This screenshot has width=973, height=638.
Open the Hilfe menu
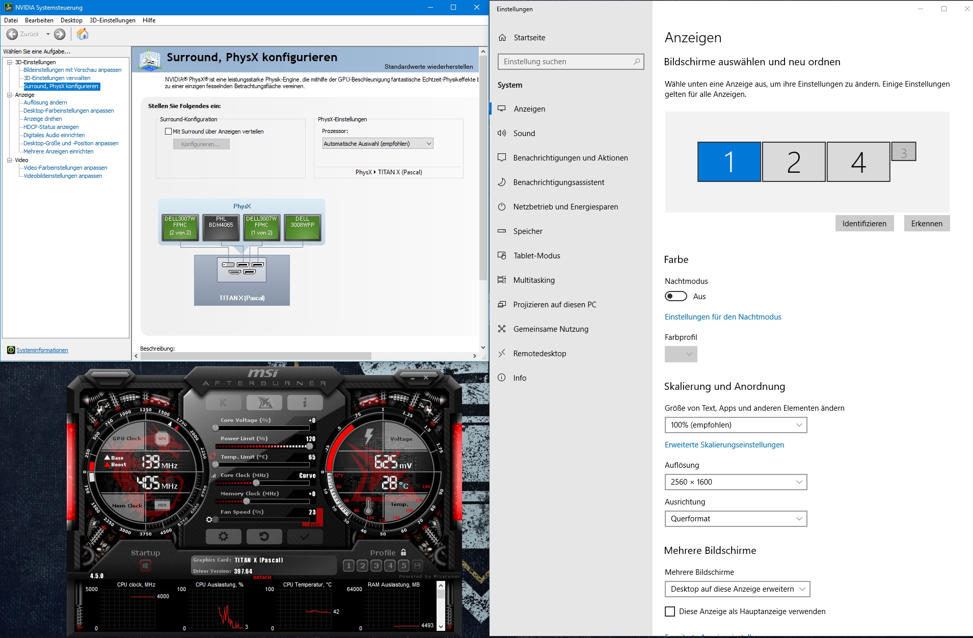[x=149, y=20]
